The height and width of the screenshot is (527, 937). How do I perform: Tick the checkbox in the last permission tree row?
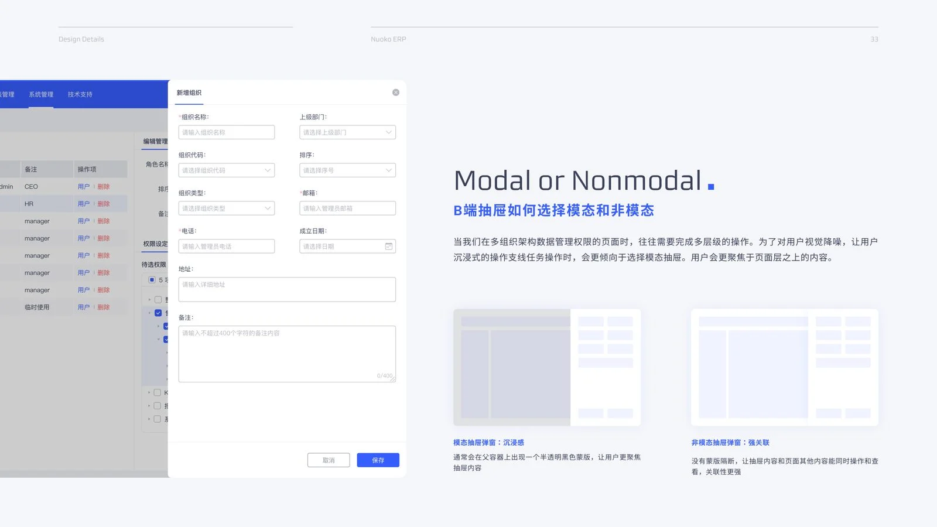(x=157, y=419)
